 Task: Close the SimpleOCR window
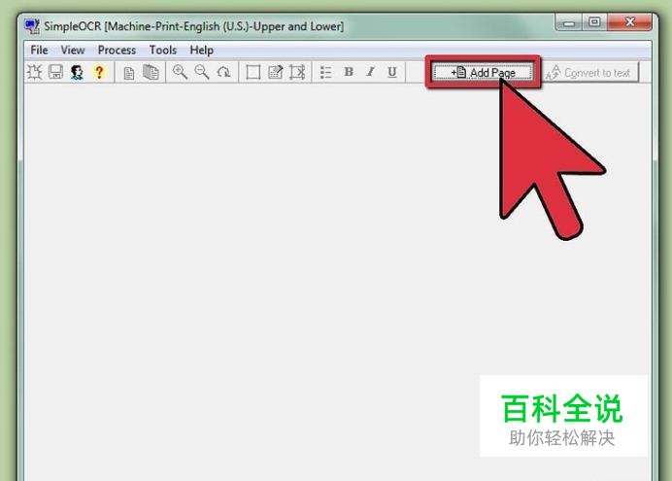[629, 22]
